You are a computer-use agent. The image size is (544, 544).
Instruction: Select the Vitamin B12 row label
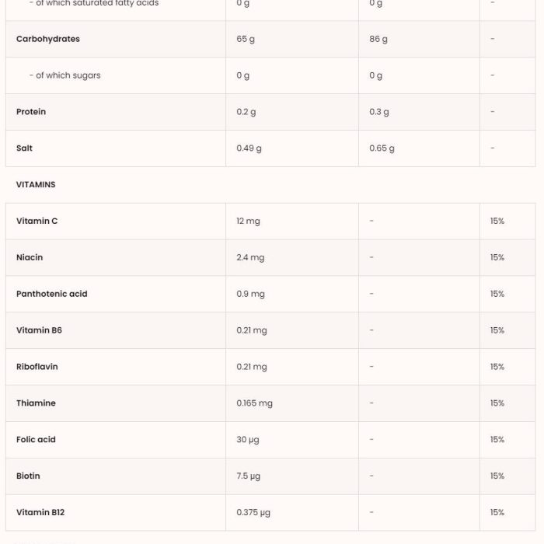(40, 512)
